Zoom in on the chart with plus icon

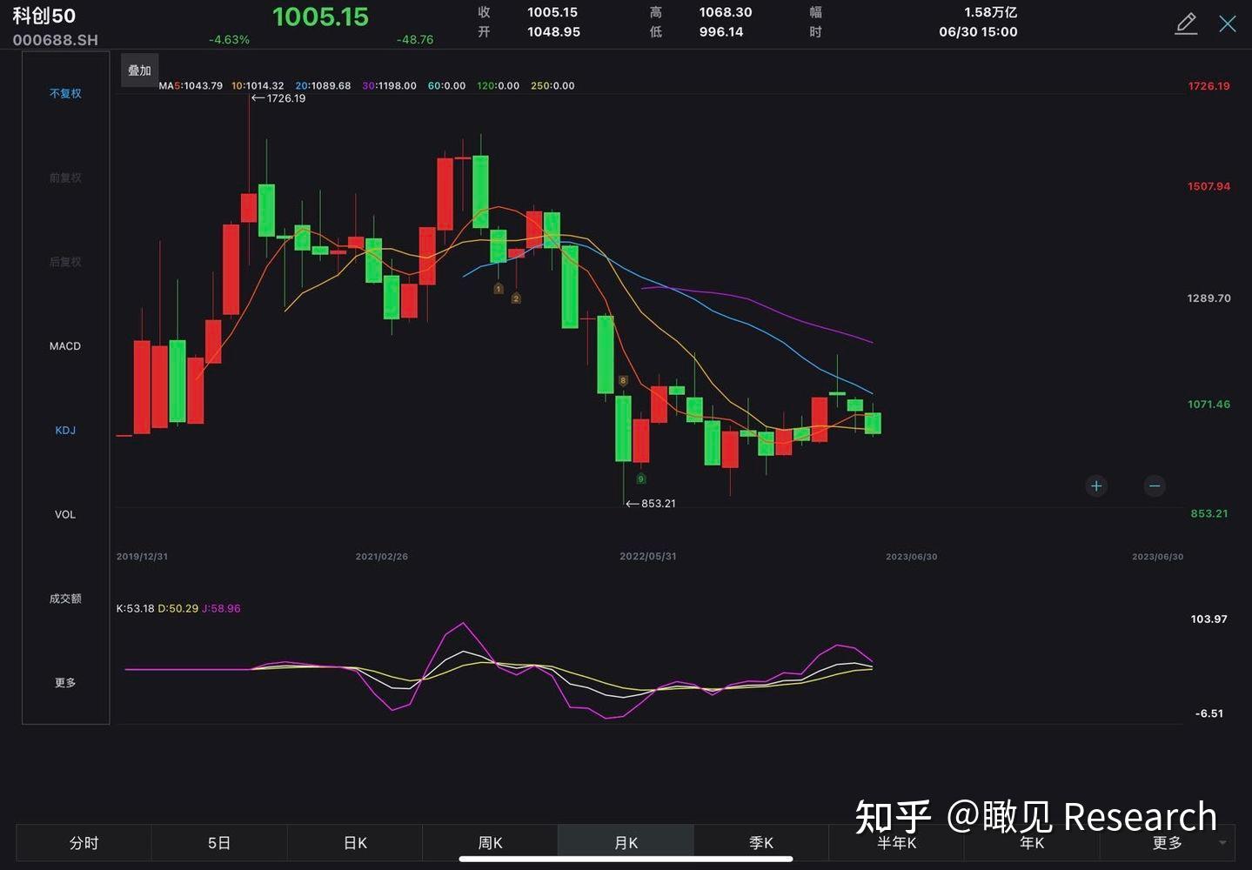click(1095, 486)
